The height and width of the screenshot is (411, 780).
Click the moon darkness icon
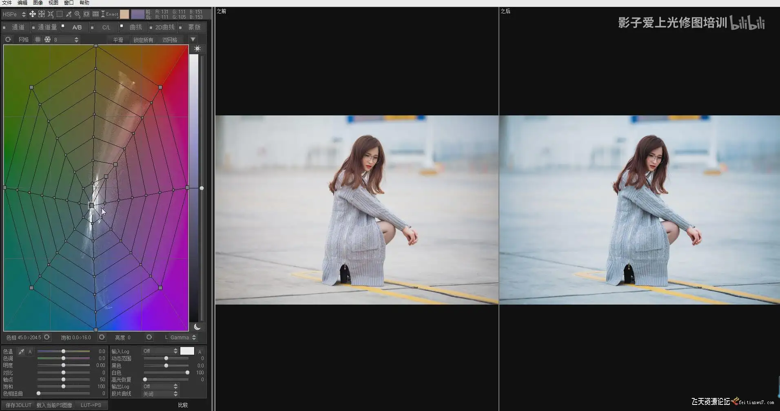(197, 327)
